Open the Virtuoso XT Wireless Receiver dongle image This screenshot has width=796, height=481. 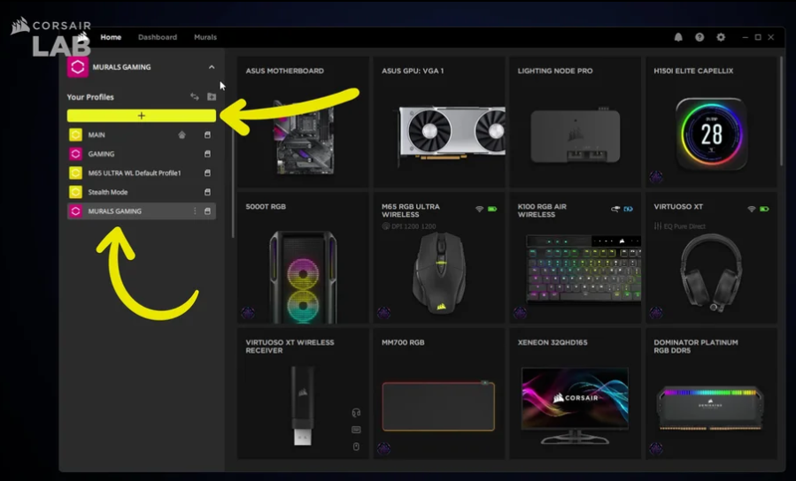pos(303,406)
